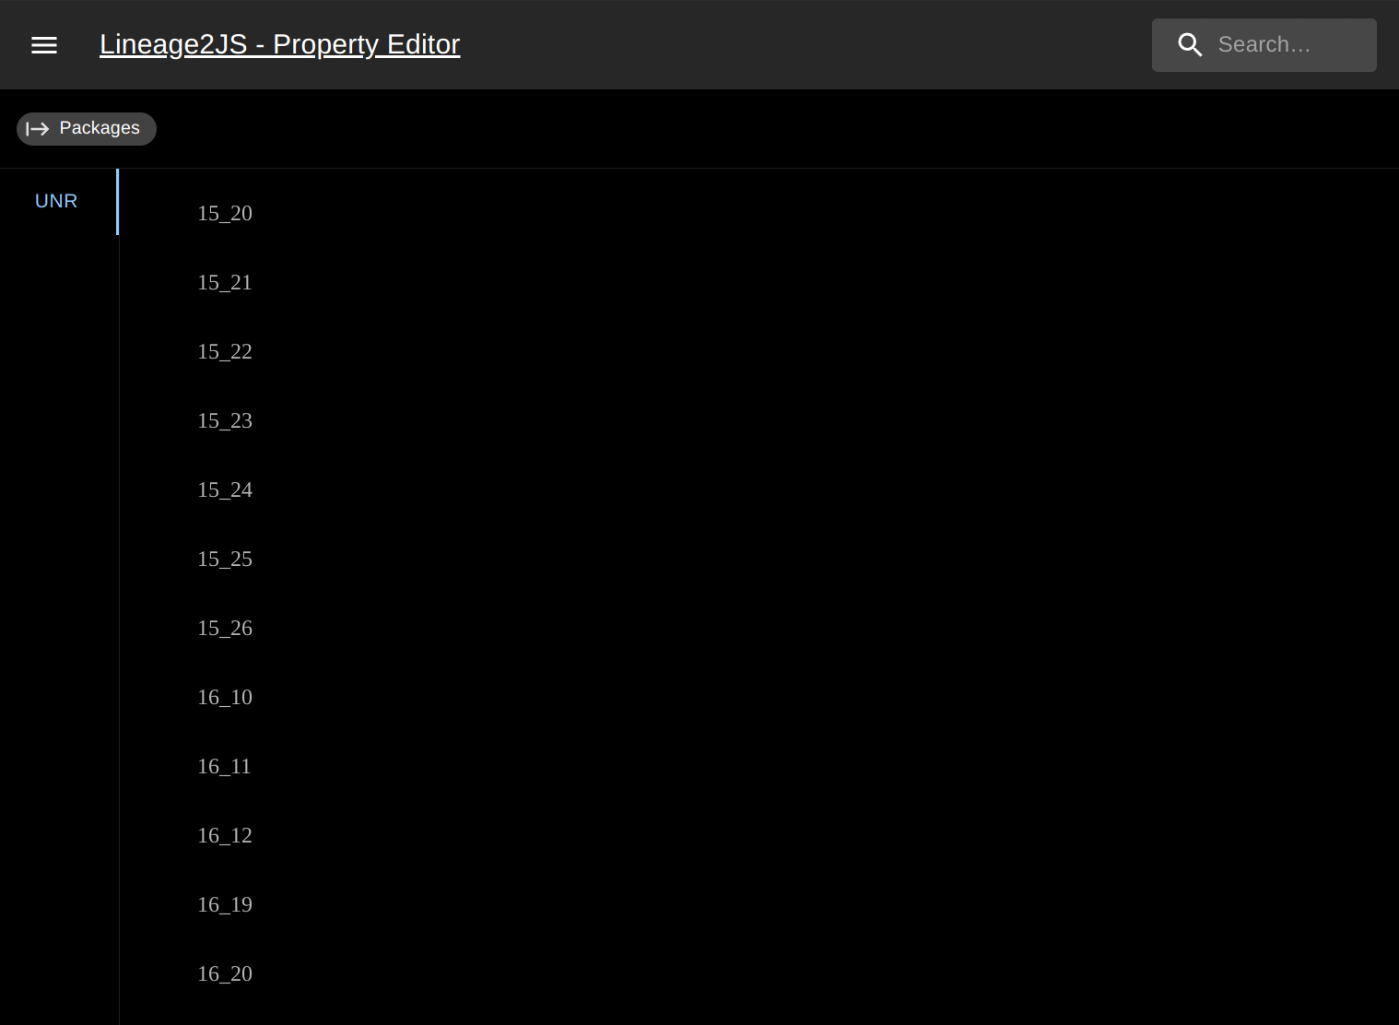Image resolution: width=1399 pixels, height=1025 pixels.
Task: Open the hamburger menu icon
Action: 44,44
